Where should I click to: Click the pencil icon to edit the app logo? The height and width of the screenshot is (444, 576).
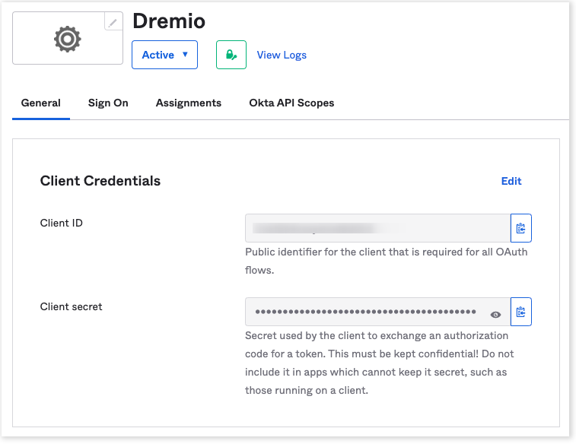113,22
